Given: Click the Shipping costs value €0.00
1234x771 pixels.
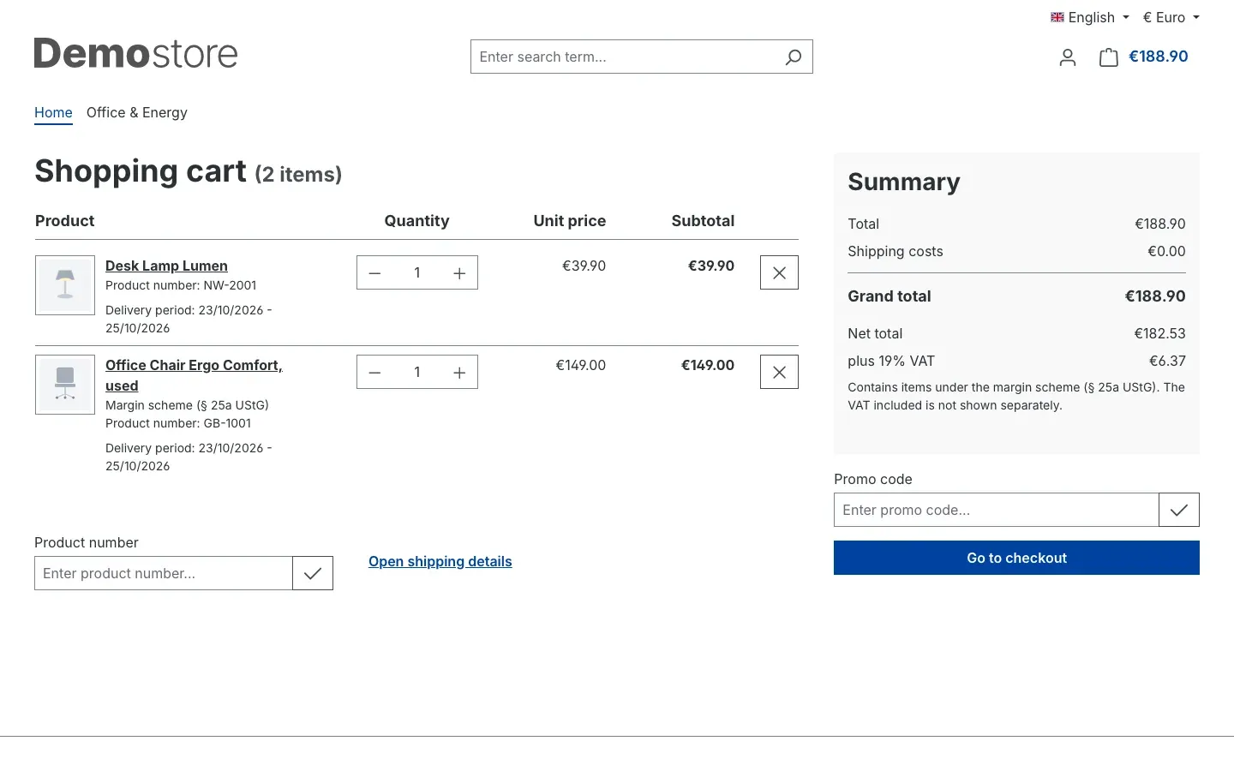Looking at the screenshot, I should click(1166, 251).
